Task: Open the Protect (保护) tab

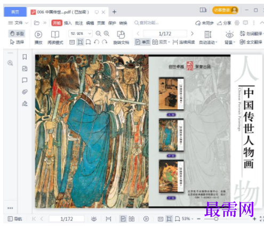Action: point(112,23)
